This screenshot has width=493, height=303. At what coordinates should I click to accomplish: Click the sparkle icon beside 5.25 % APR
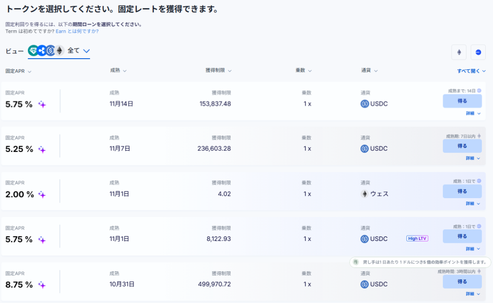(42, 149)
